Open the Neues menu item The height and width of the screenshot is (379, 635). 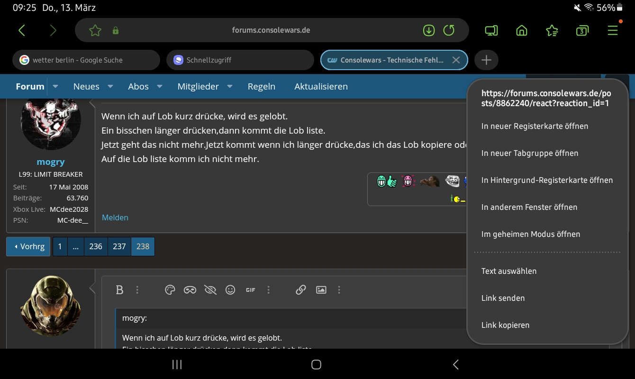(x=86, y=86)
